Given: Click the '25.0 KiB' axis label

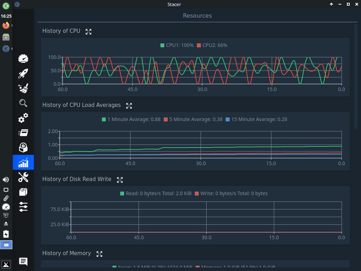Looking at the screenshot, I should point(60,224).
